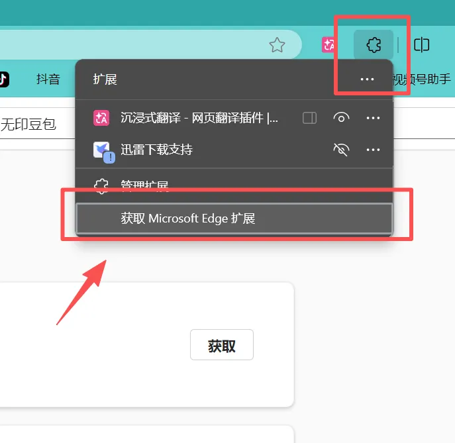Select 获取 Microsoft Edge 扩展 entry
Viewport: 455px width, 443px height.
tap(234, 218)
